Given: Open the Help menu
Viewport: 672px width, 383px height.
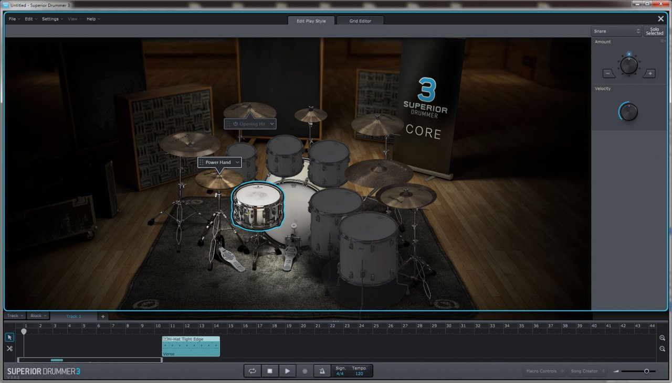Looking at the screenshot, I should coord(93,19).
